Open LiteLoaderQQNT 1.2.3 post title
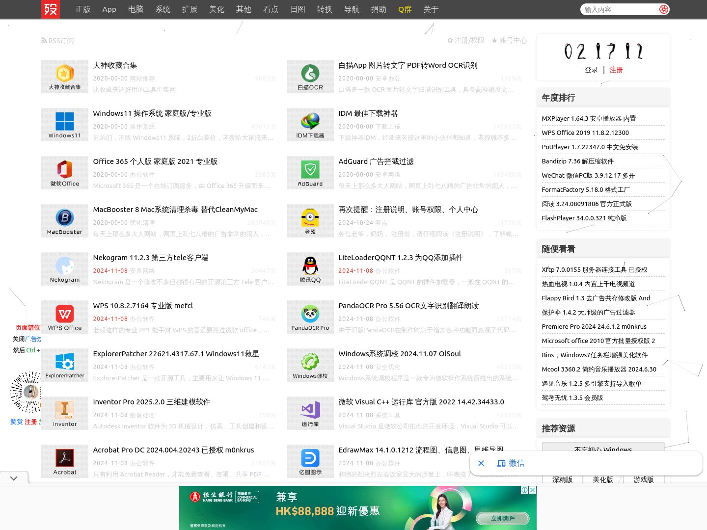The height and width of the screenshot is (530, 707). point(401,258)
